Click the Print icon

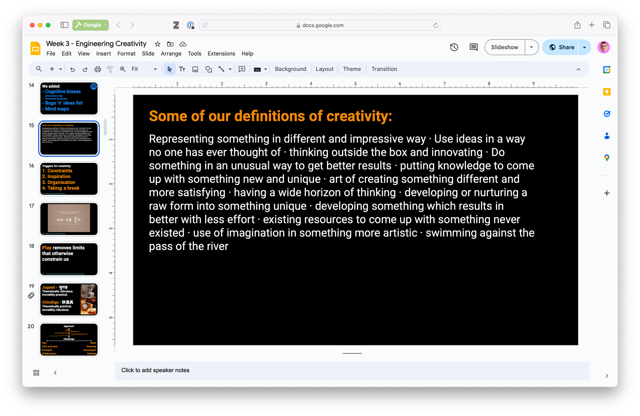(98, 69)
